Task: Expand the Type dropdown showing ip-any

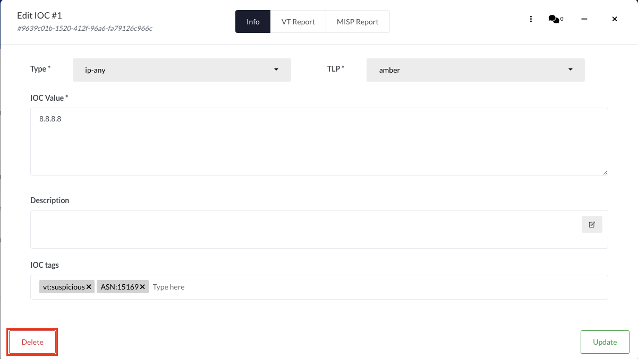Action: [182, 70]
